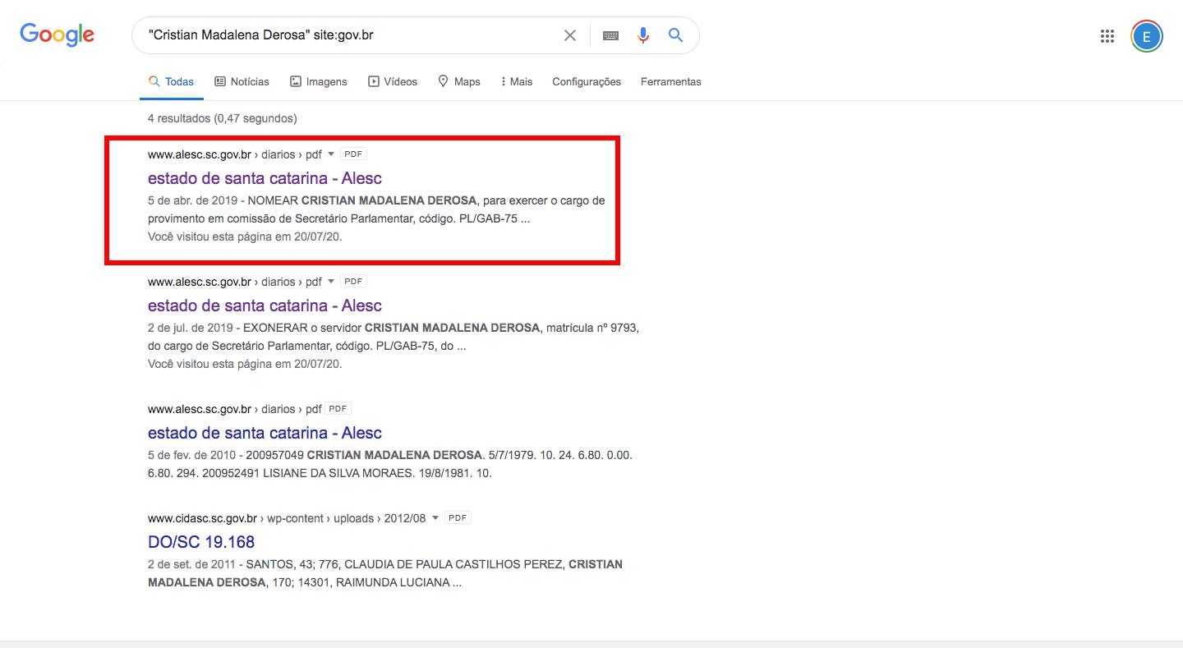Open Configurações menu
The image size is (1183, 648).
tap(587, 82)
